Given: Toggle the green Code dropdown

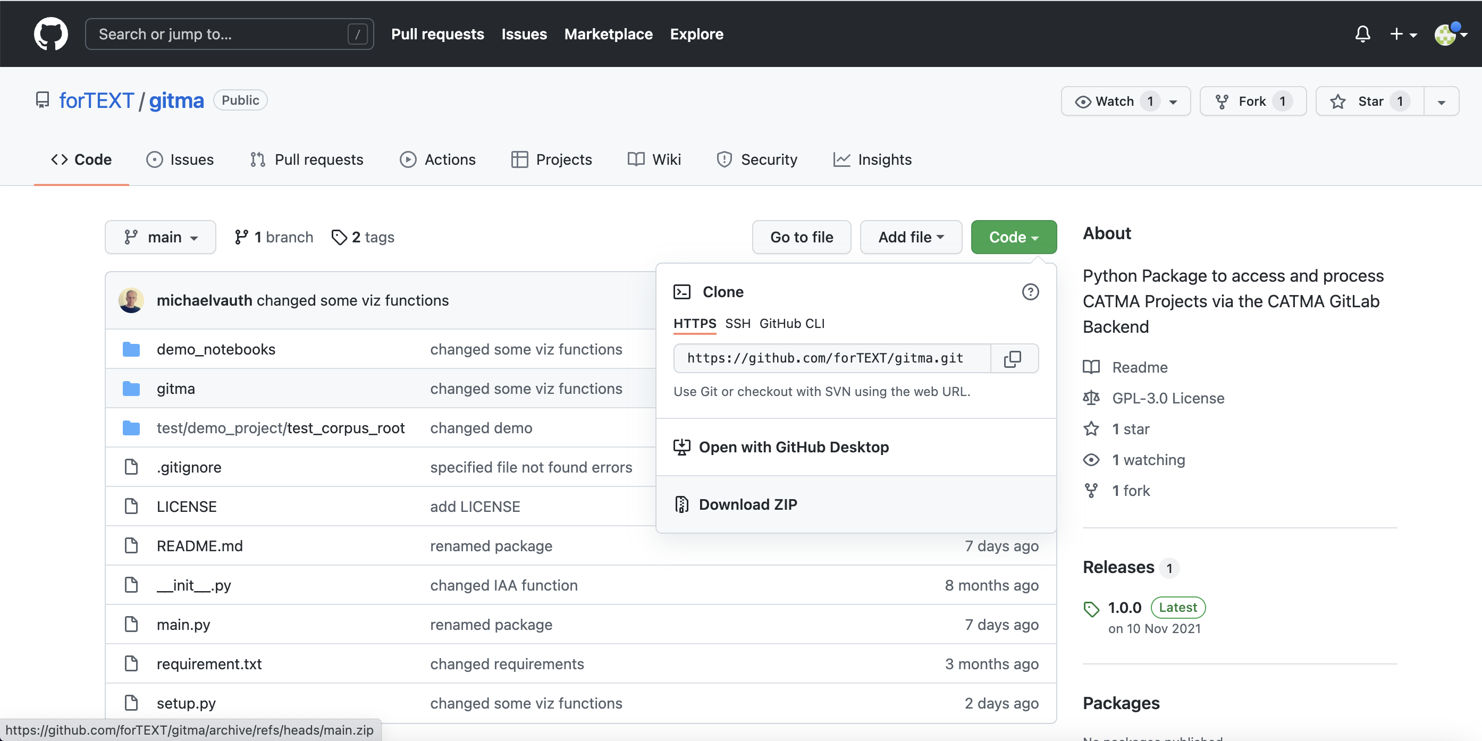Looking at the screenshot, I should [1014, 237].
